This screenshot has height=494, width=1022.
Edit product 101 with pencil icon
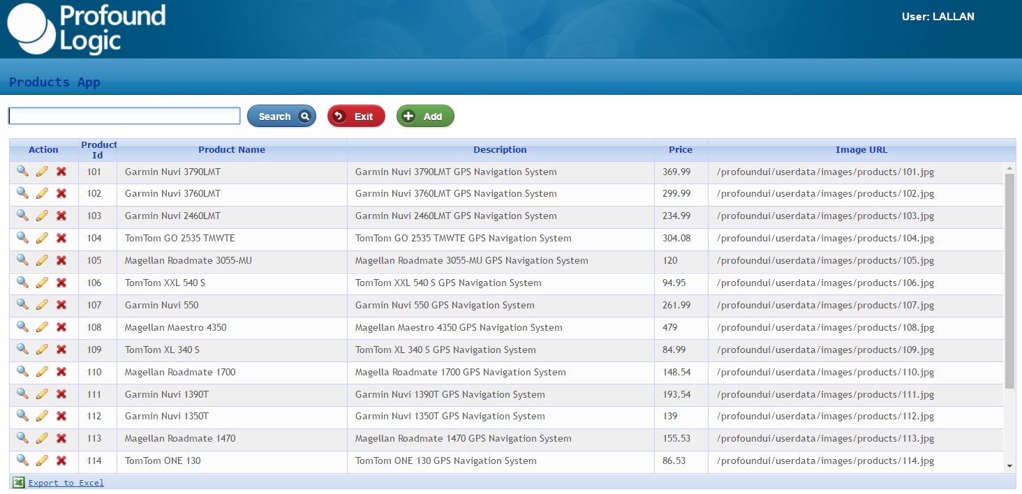[42, 172]
